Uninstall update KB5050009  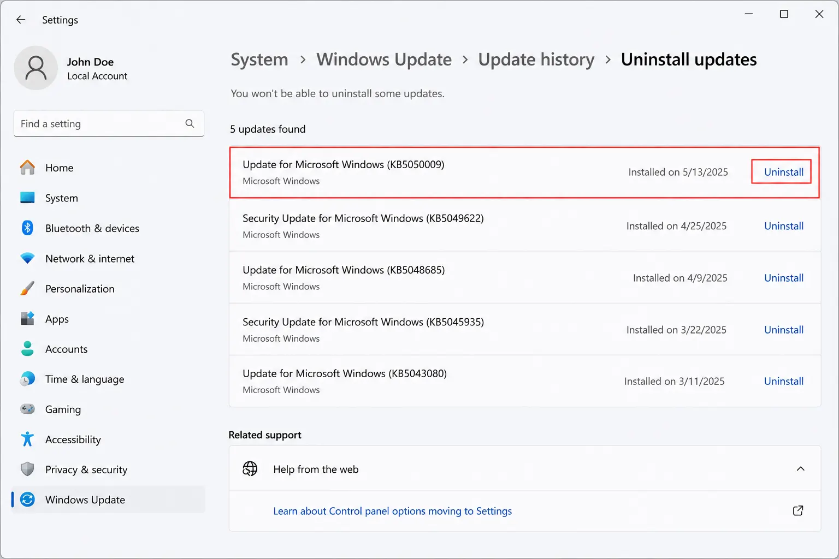(783, 172)
